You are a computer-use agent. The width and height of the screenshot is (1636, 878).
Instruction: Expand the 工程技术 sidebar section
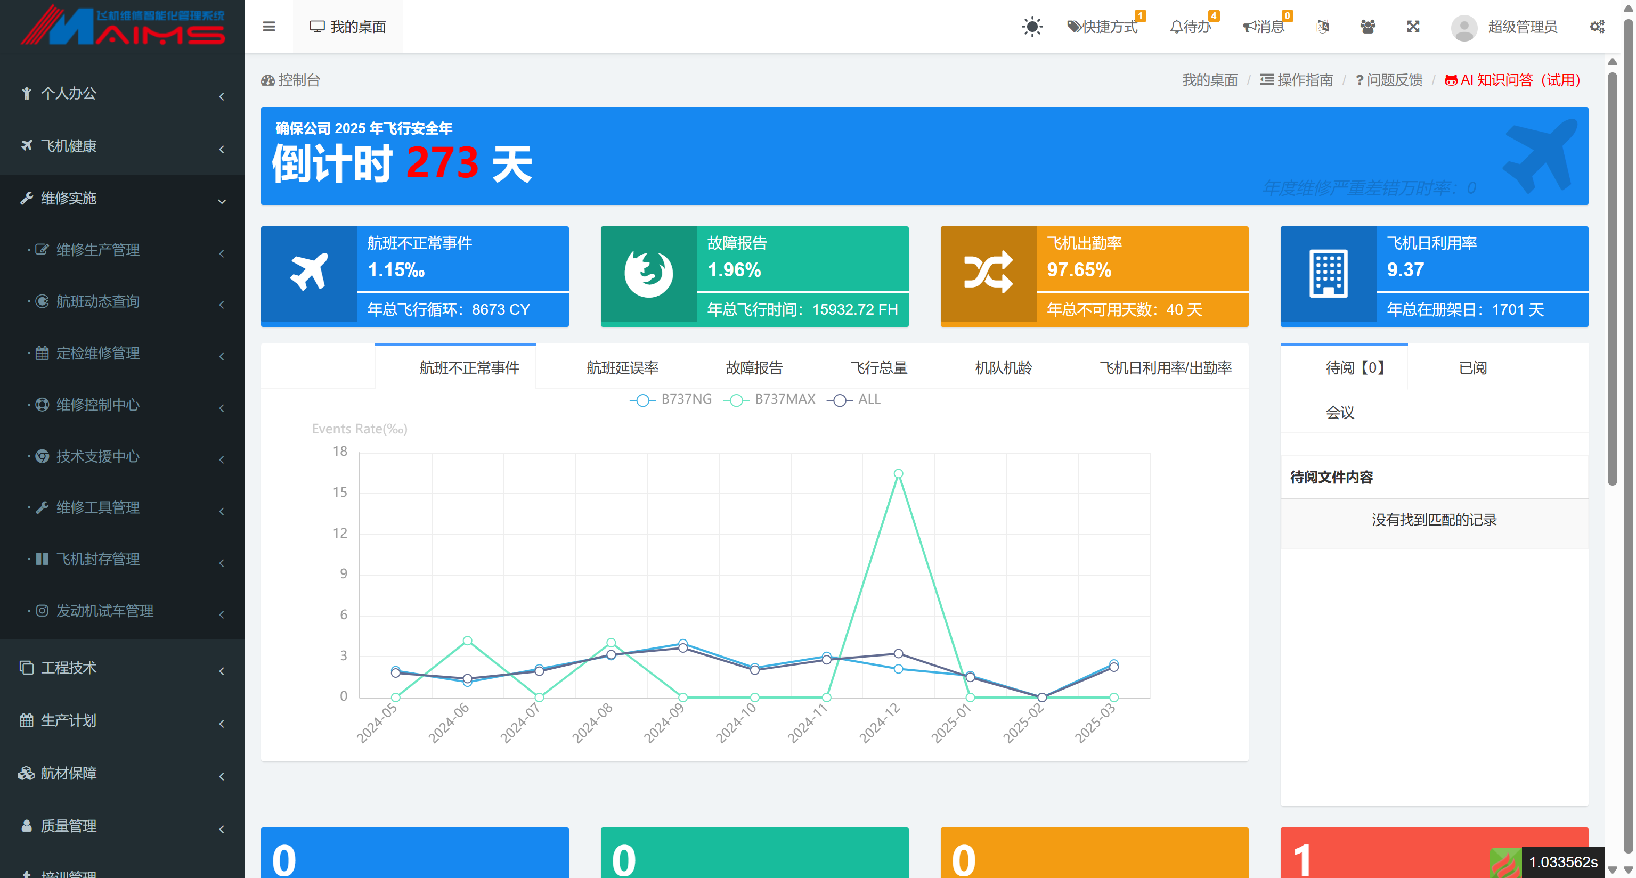tap(121, 669)
